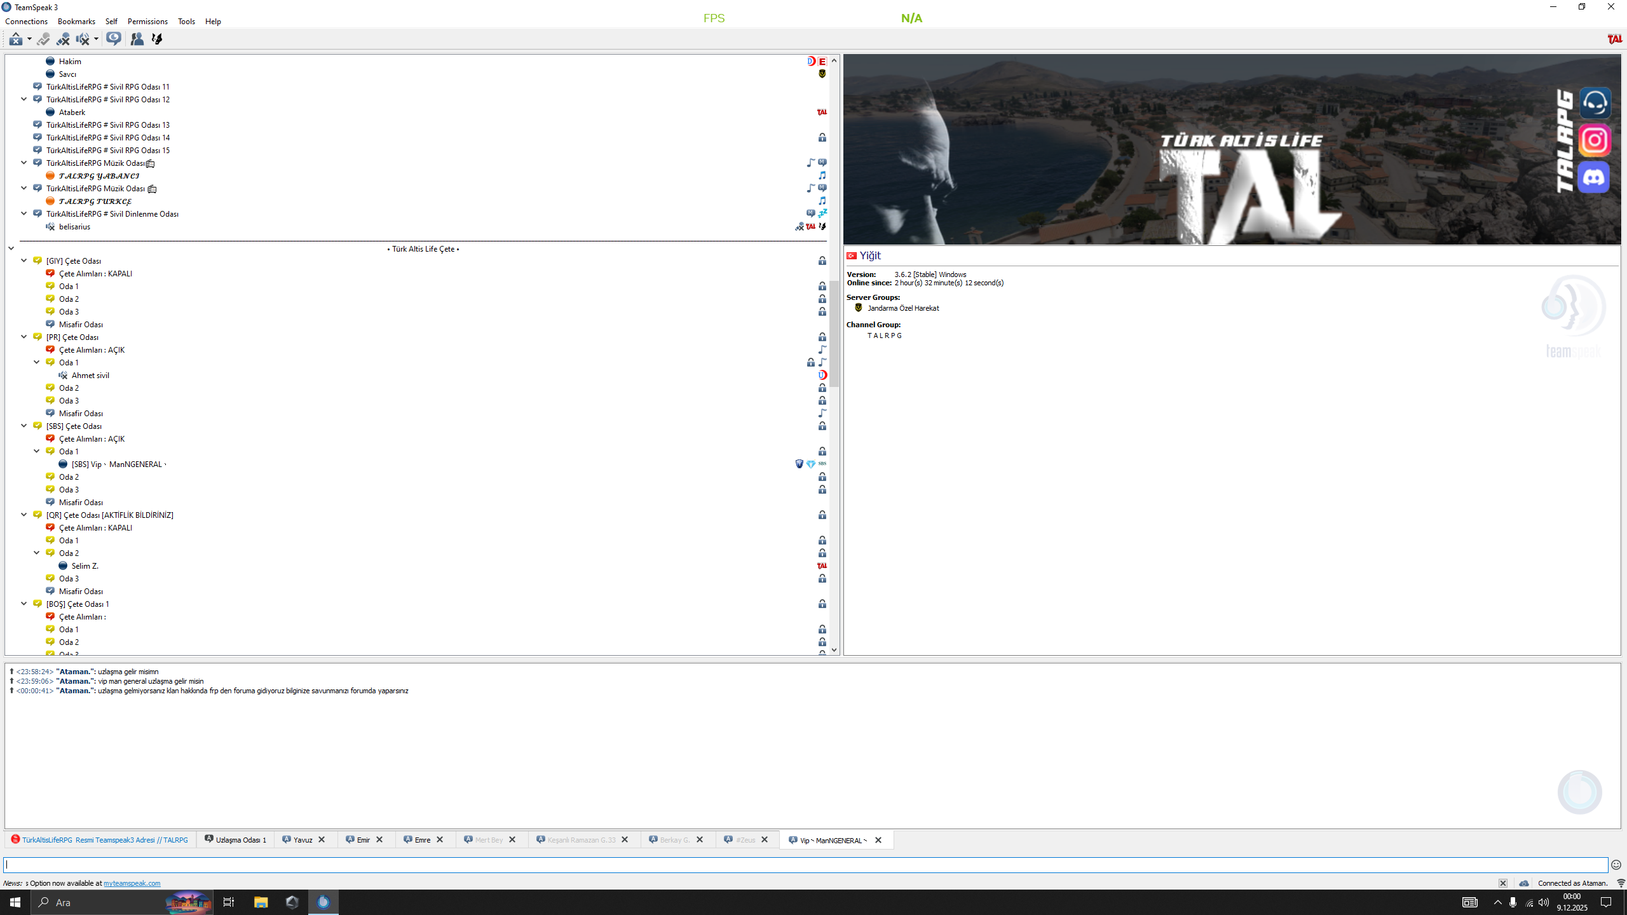
Task: Select user Ataberk in channel tree
Action: pos(72,112)
